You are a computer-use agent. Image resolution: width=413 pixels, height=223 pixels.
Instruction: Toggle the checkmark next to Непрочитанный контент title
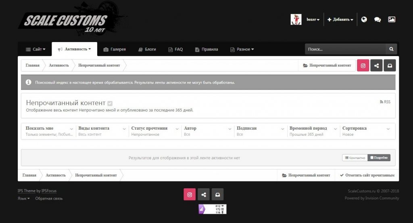click(x=110, y=103)
